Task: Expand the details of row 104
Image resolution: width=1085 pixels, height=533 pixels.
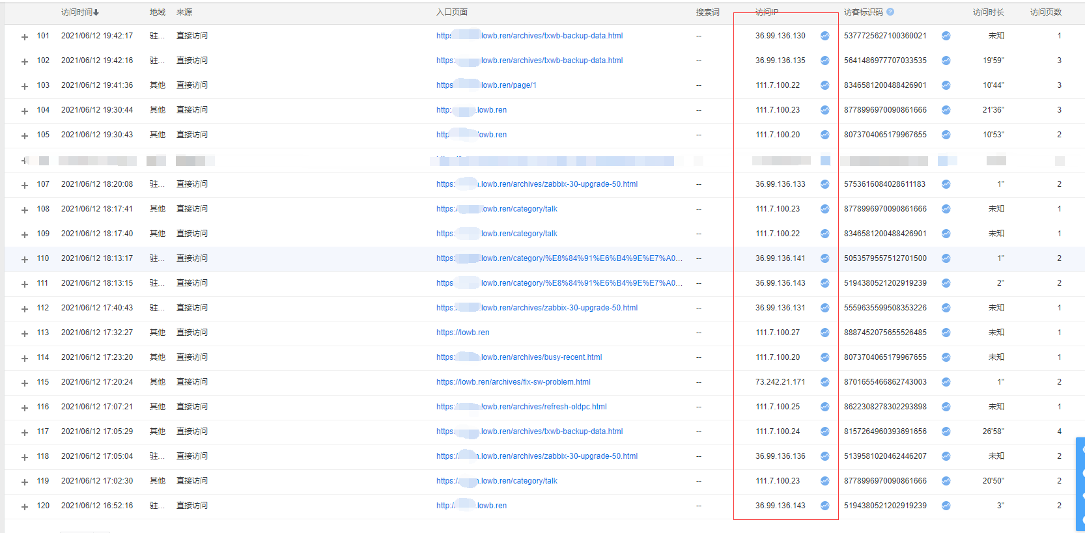Action: pyautogui.click(x=25, y=111)
